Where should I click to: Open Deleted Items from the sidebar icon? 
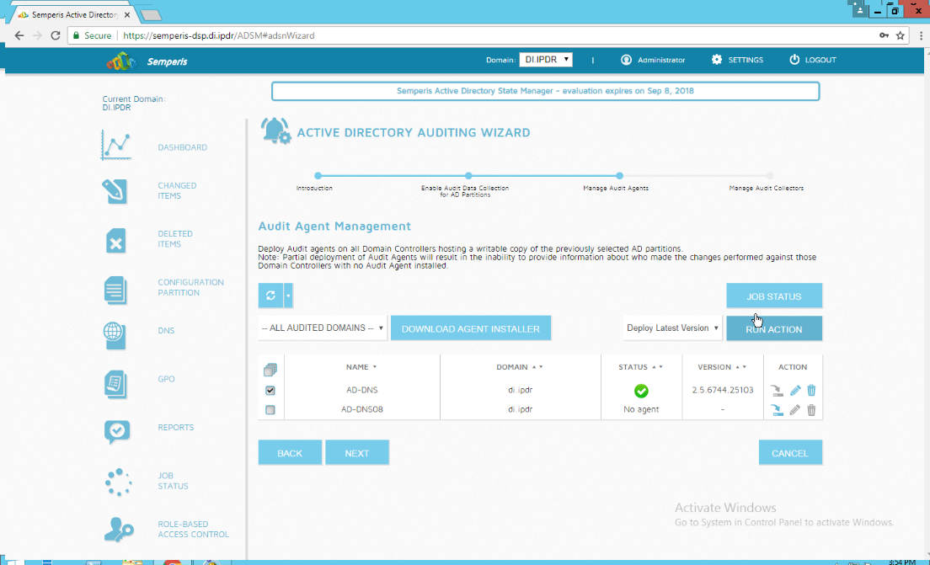[115, 240]
